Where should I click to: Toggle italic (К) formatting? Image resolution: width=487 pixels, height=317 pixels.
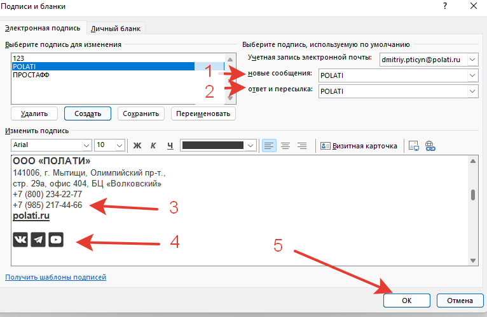point(153,146)
